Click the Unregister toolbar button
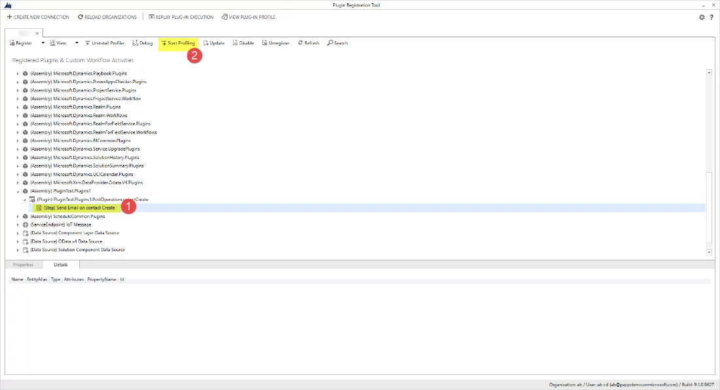720x390 pixels. [x=276, y=43]
